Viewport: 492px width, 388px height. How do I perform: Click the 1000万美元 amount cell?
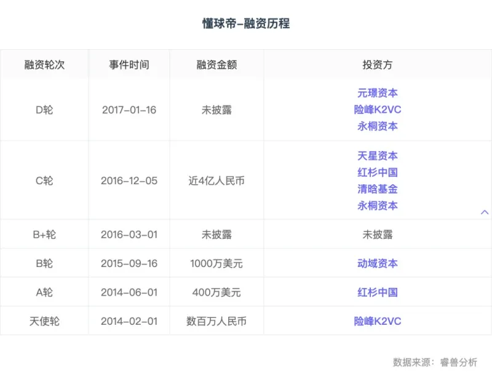coord(216,263)
